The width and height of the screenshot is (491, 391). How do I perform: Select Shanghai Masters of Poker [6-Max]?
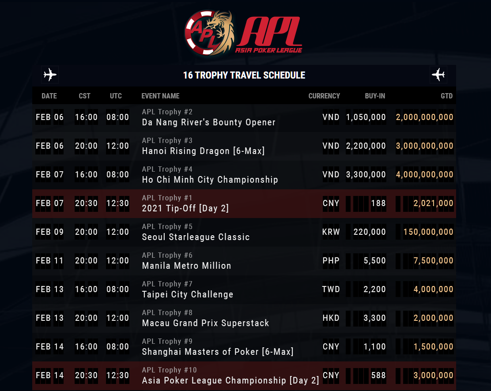pyautogui.click(x=218, y=352)
